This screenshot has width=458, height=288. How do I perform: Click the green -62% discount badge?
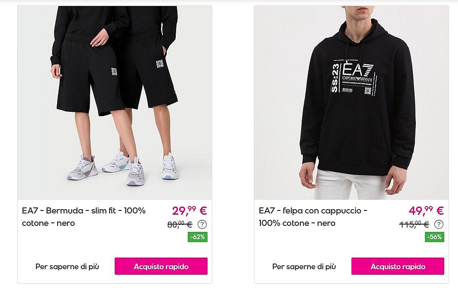point(198,237)
